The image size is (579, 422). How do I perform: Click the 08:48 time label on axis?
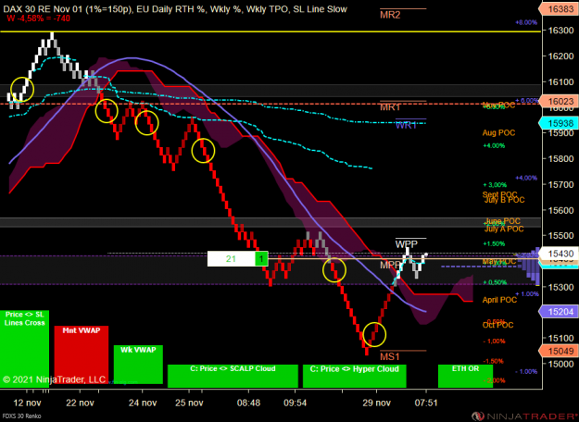pos(248,403)
